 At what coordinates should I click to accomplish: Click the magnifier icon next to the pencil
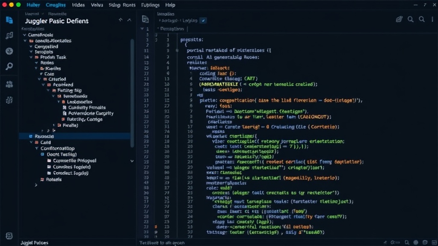[410, 19]
